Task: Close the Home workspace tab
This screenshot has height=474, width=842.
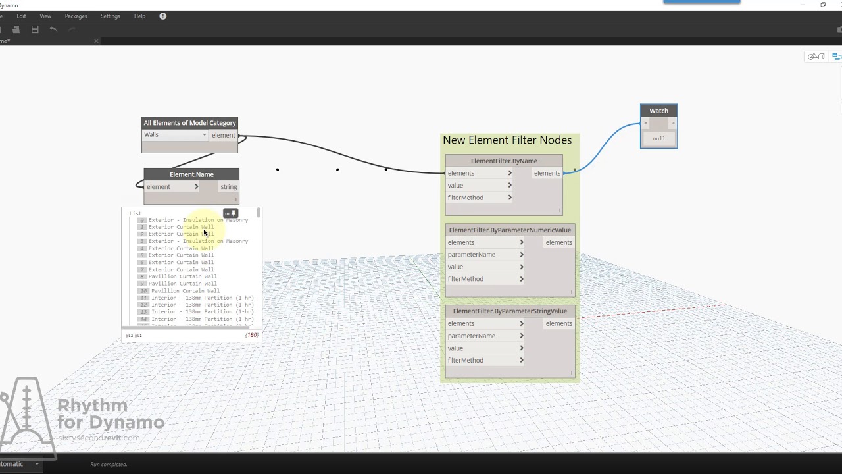Action: 96,41
